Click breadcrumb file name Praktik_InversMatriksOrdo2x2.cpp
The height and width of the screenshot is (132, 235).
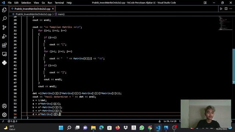tap(33, 14)
